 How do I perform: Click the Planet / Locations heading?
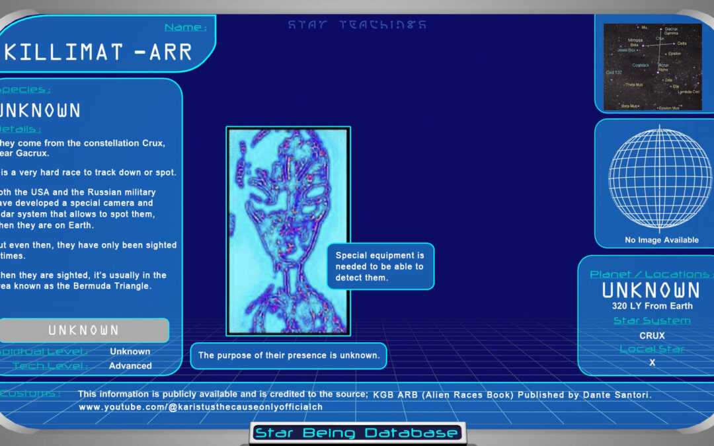[x=650, y=274]
